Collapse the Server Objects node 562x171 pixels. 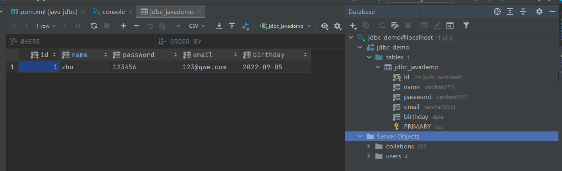360,137
